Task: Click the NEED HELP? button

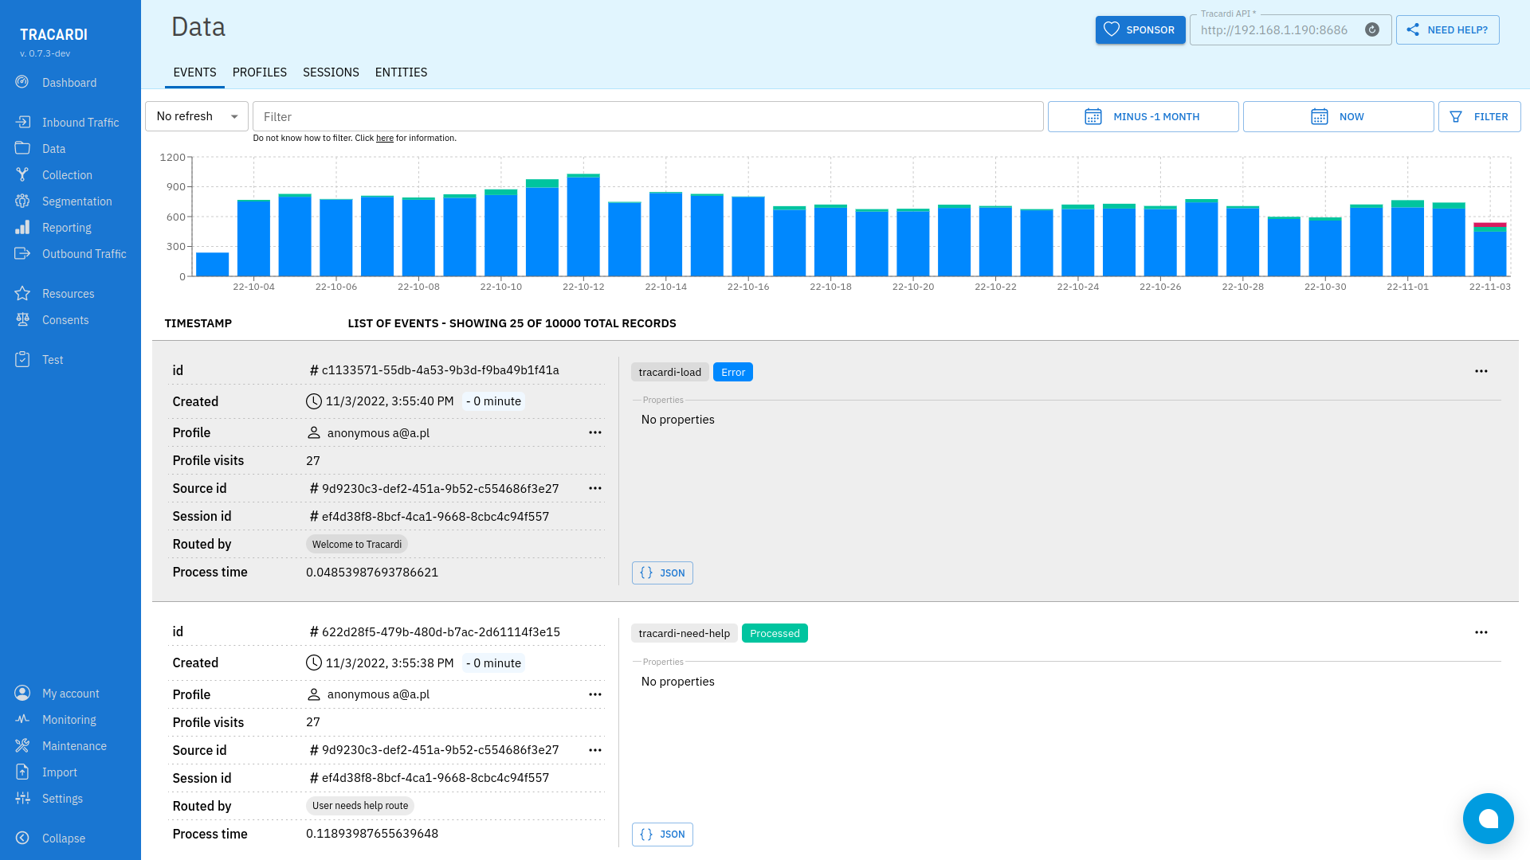Action: [x=1447, y=29]
